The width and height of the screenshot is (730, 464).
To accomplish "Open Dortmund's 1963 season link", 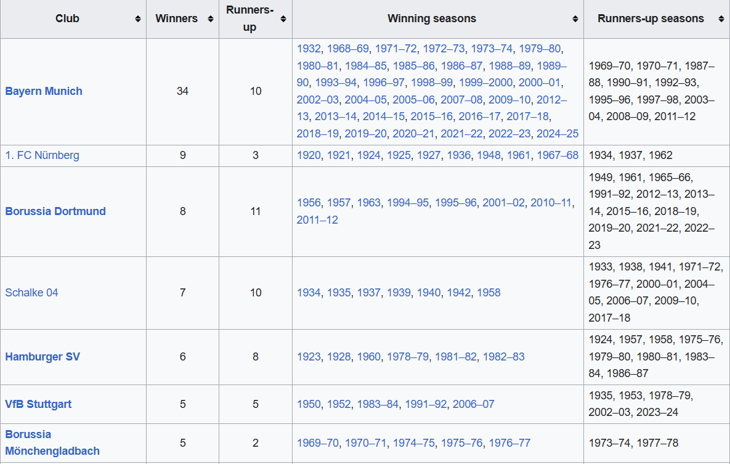I will pyautogui.click(x=369, y=203).
